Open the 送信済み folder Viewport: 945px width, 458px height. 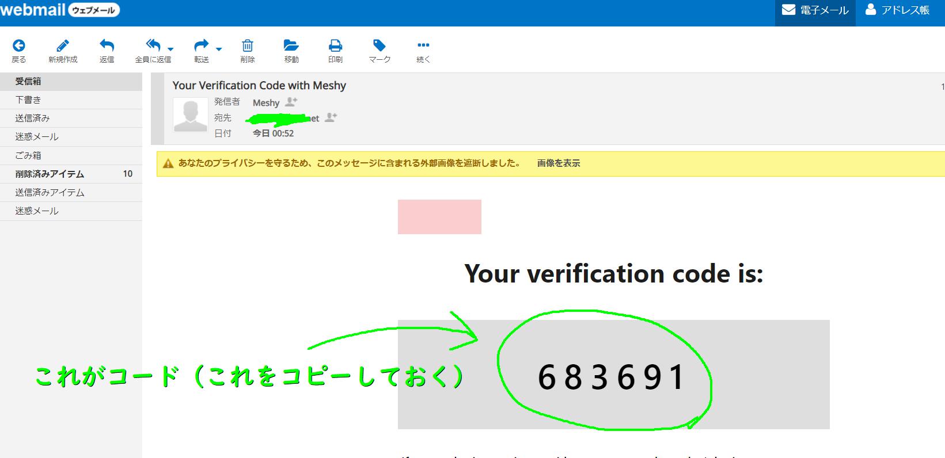click(x=71, y=118)
